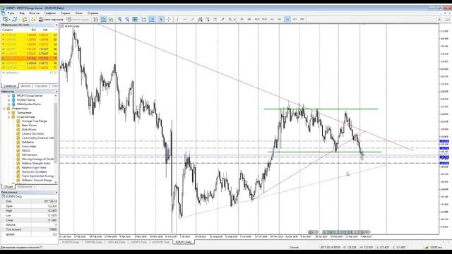This screenshot has width=452, height=254.
Task: Switch to H1 timeframe
Action: pyautogui.click(x=272, y=19)
